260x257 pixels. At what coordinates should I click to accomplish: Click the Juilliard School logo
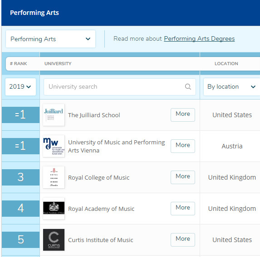tap(54, 115)
